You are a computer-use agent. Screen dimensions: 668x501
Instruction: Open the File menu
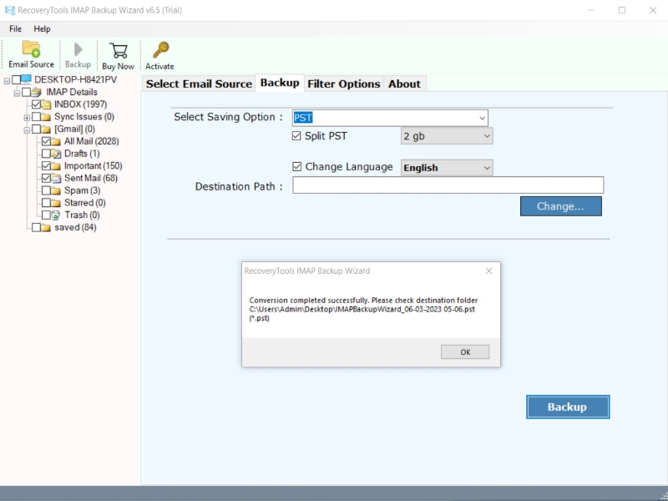pyautogui.click(x=15, y=29)
